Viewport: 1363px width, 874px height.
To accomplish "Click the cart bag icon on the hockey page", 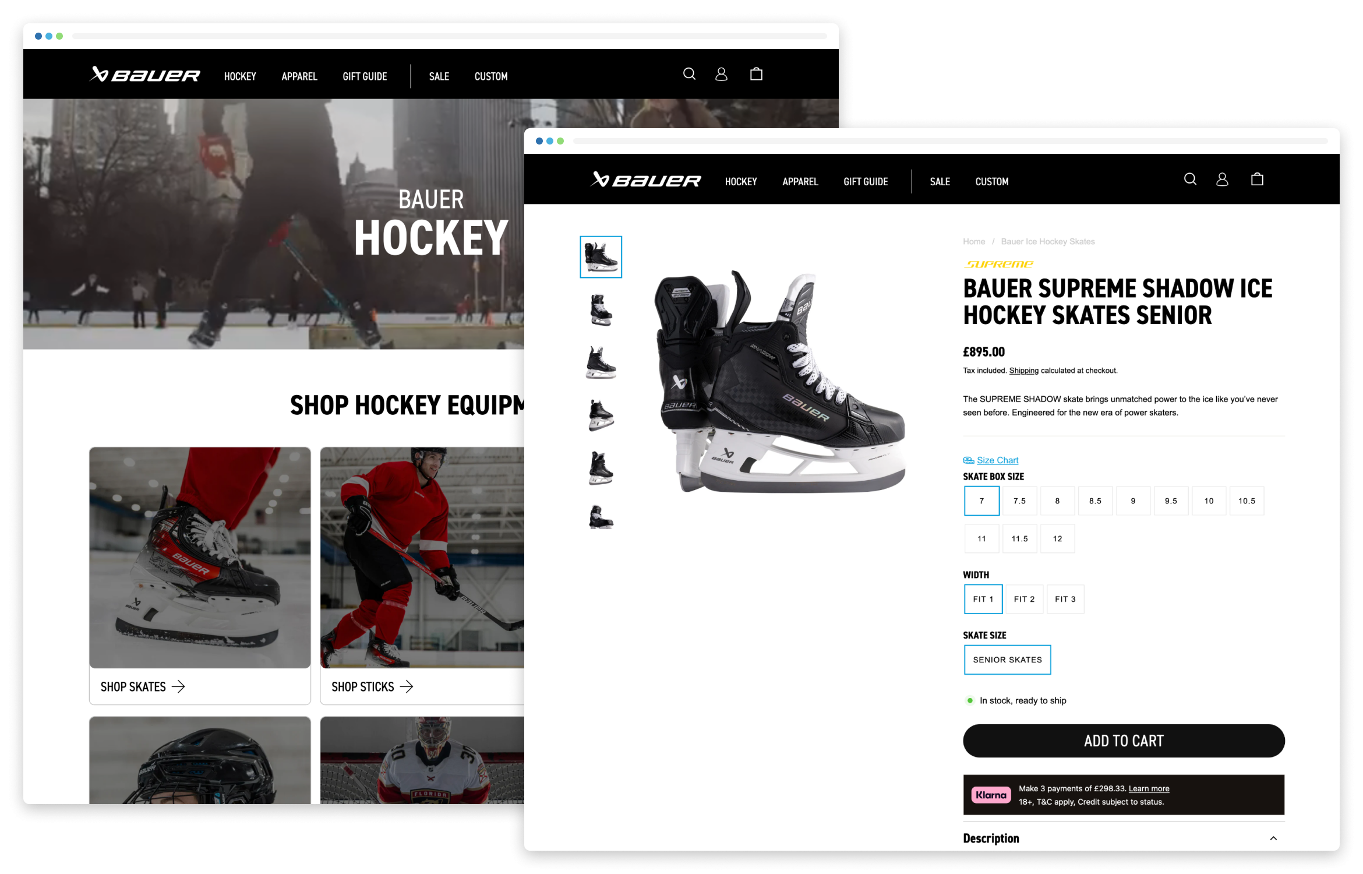I will (x=756, y=74).
